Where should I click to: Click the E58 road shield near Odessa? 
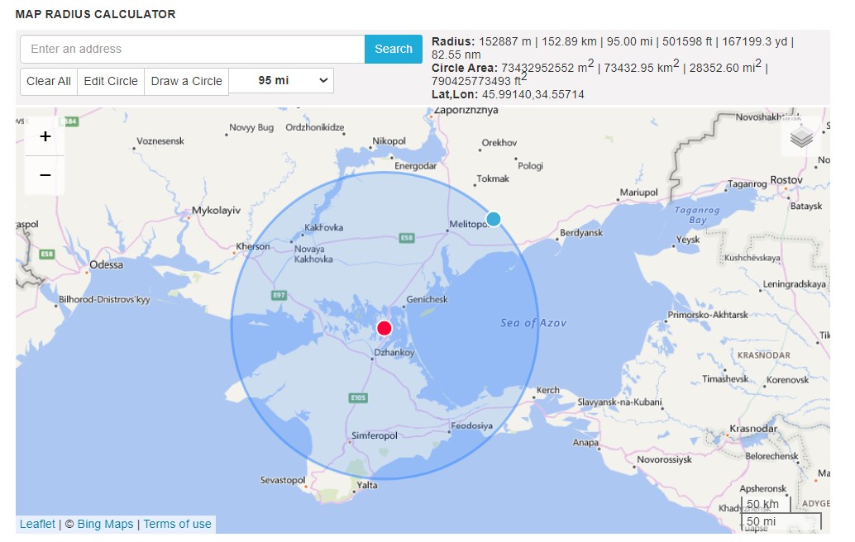[x=47, y=254]
